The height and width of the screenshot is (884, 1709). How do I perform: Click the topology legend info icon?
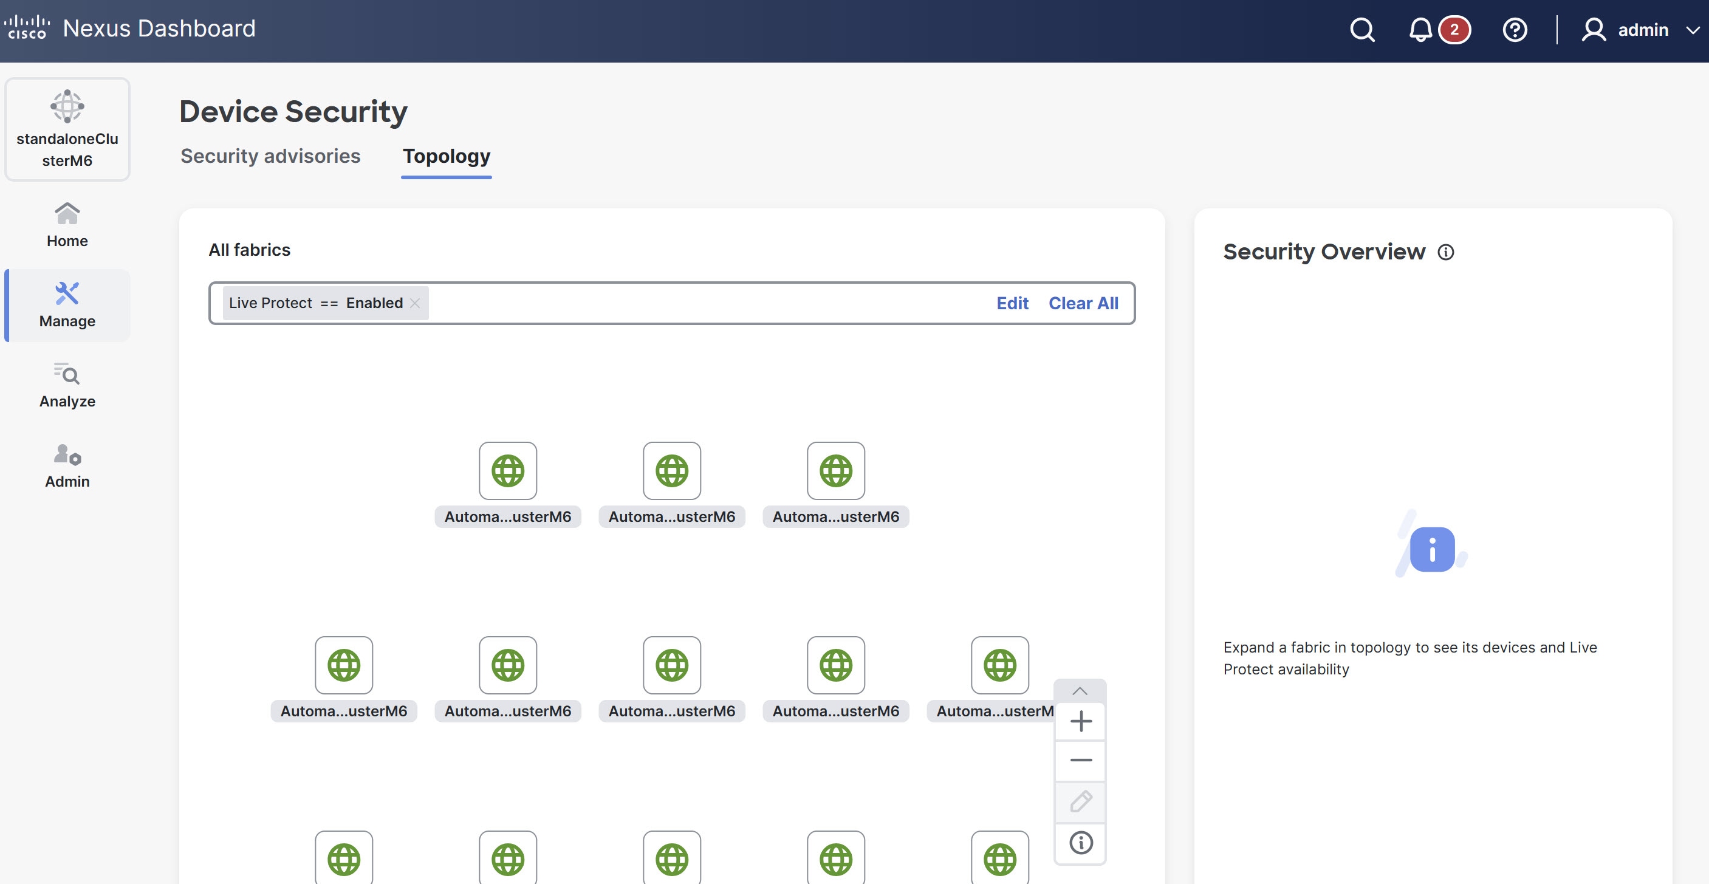coord(1081,843)
